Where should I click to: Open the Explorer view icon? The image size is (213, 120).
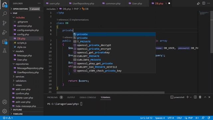point(4,5)
